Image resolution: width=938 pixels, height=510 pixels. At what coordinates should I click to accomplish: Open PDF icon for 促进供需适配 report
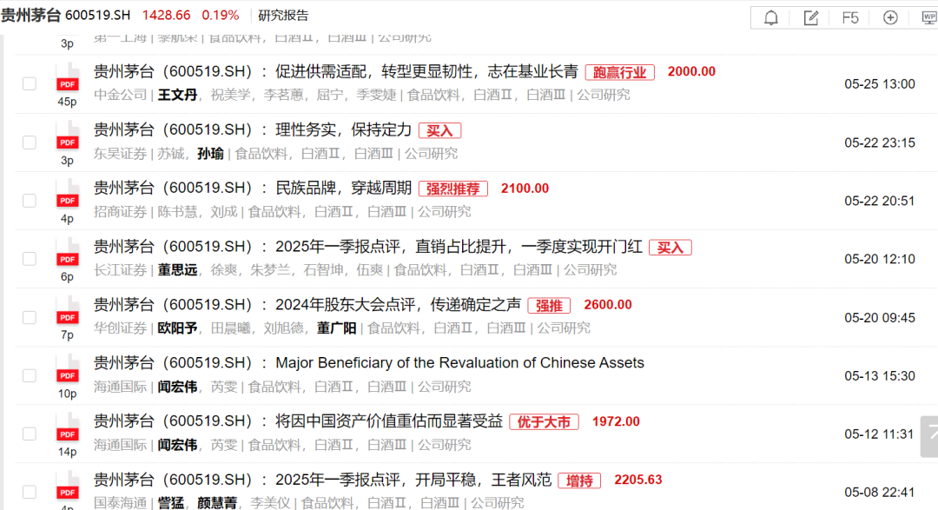[68, 78]
